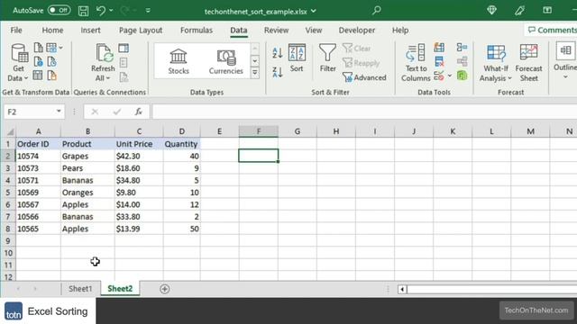Open the Page Layout tab
The image size is (577, 324).
click(141, 30)
